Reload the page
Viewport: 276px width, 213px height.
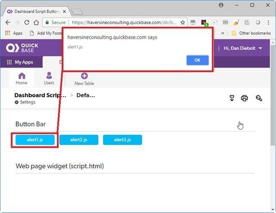(x=26, y=22)
